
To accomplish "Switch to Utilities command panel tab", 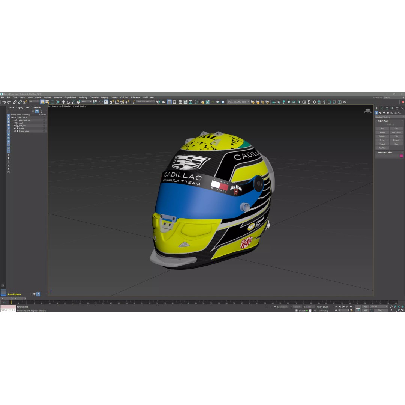I will point(402,108).
